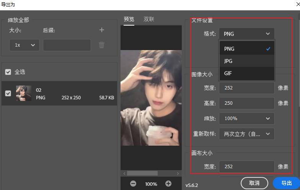The height and width of the screenshot is (190, 300).
Task: Click the 100% zoom level text
Action: pyautogui.click(x=151, y=184)
